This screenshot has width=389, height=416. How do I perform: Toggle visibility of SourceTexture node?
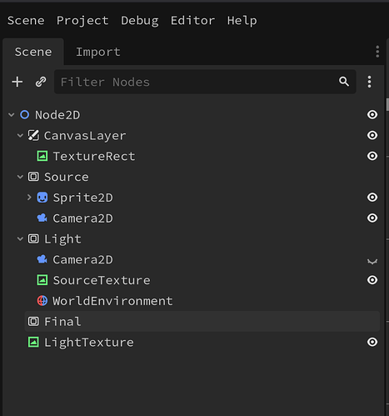[372, 280]
